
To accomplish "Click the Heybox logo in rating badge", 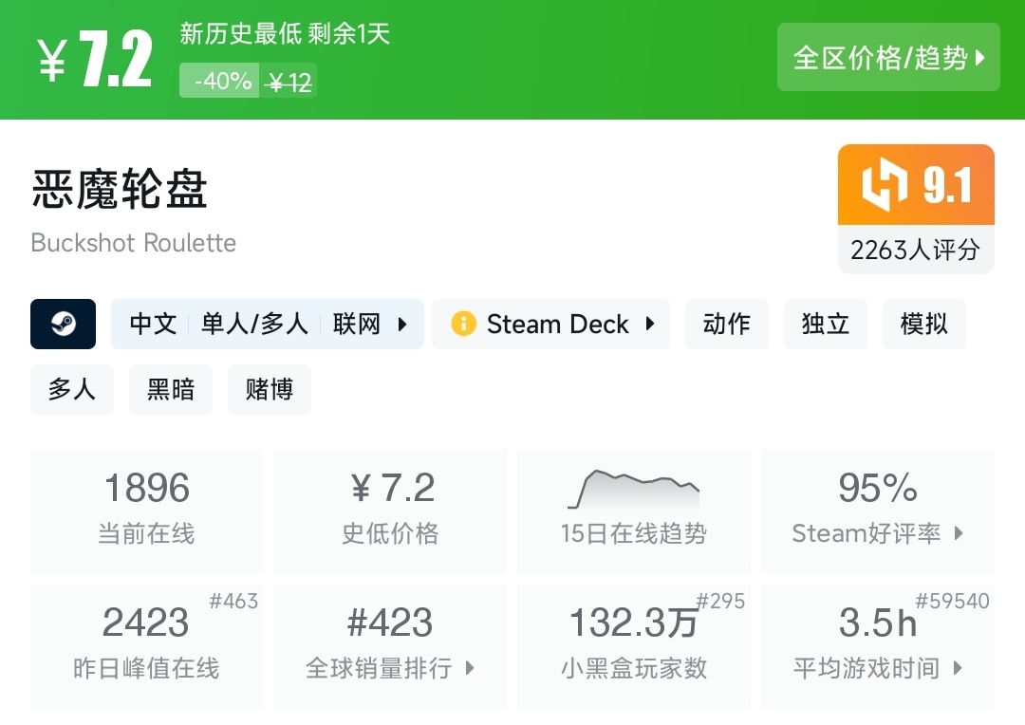I will pyautogui.click(x=885, y=185).
